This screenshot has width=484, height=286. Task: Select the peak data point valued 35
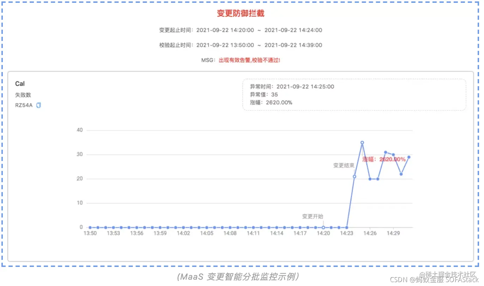[362, 143]
